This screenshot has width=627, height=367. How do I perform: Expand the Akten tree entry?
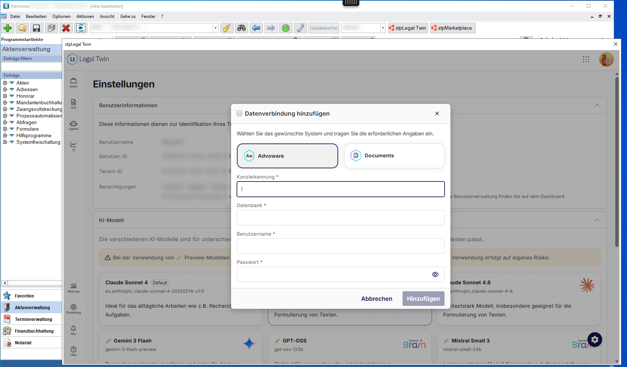[x=5, y=83]
